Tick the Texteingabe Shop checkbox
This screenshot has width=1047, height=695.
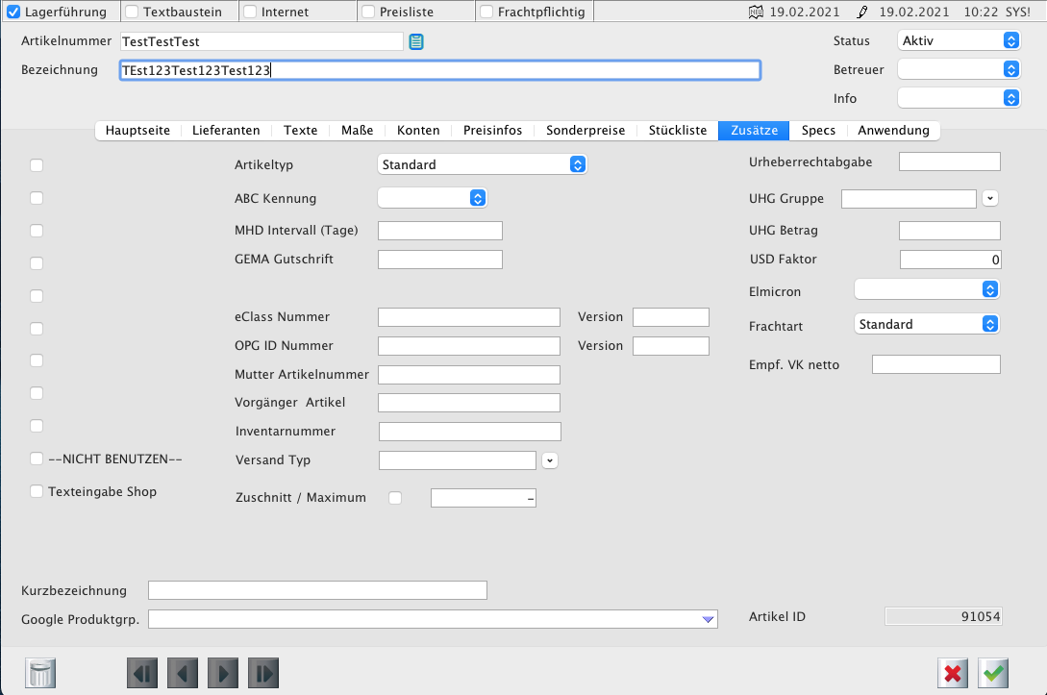point(37,491)
